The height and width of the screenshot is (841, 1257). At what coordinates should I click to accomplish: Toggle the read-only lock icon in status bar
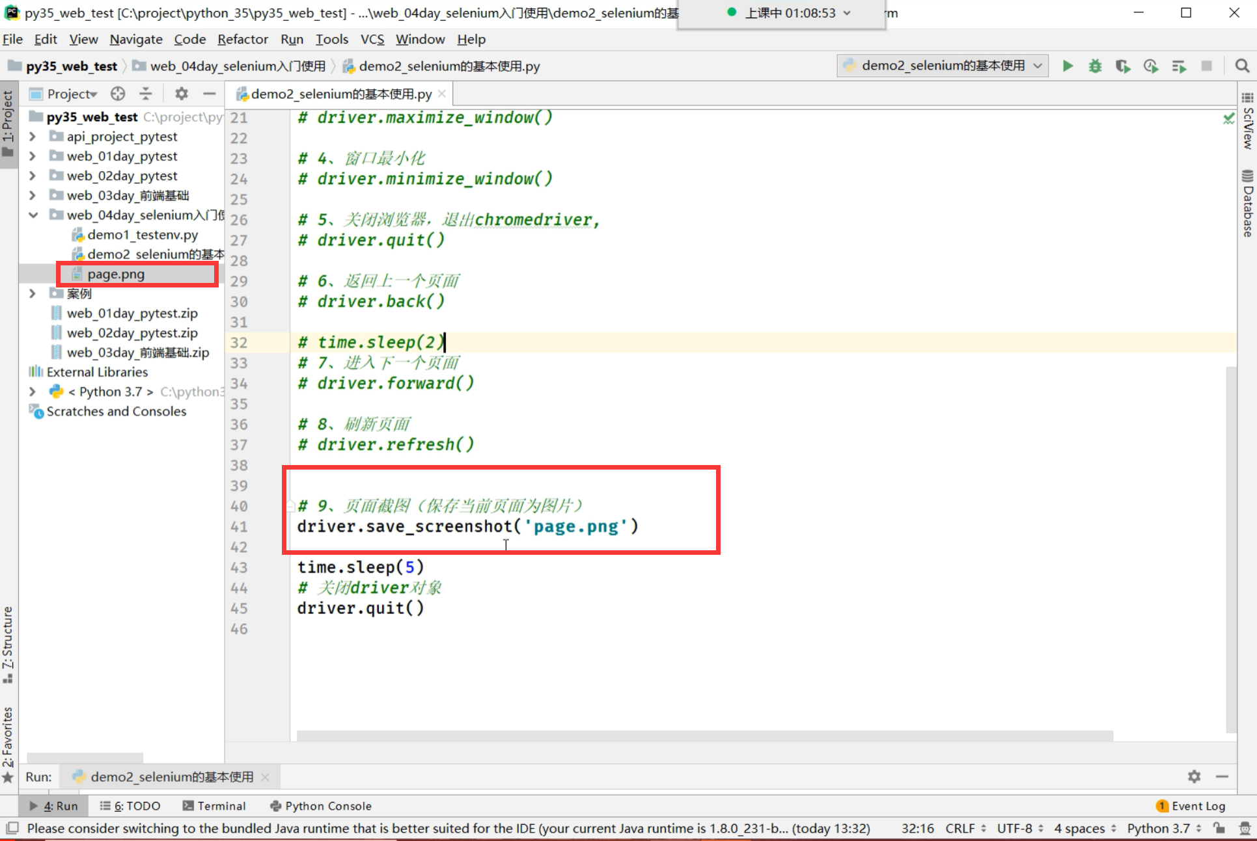click(1219, 828)
